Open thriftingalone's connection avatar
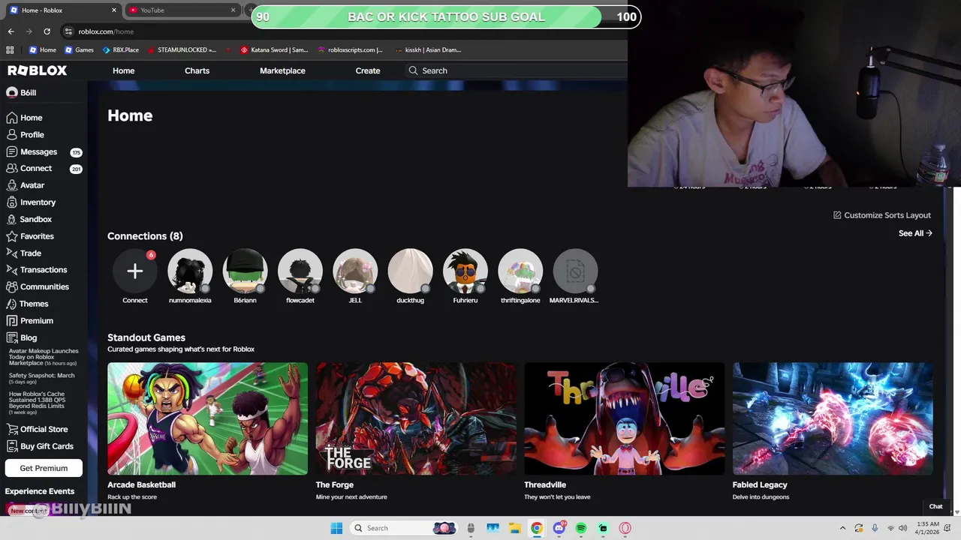Viewport: 961px width, 540px height. click(x=520, y=271)
